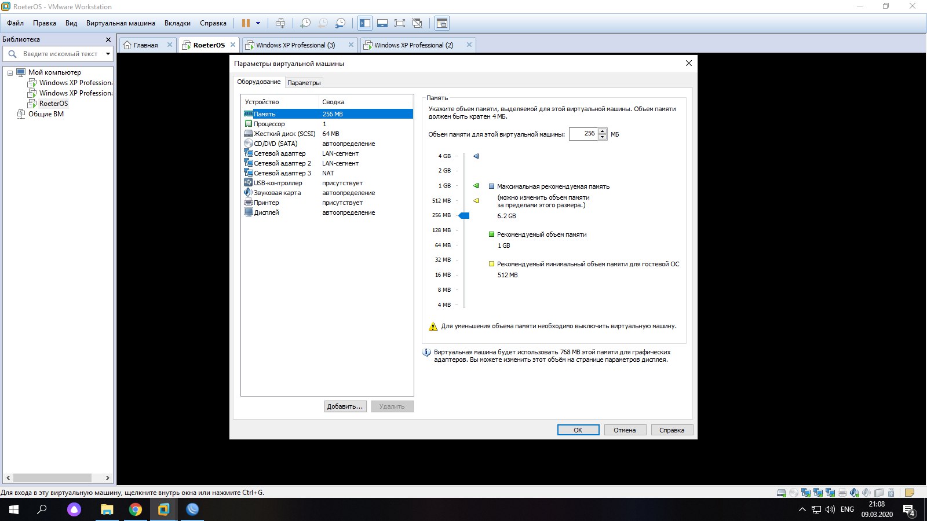
Task: Click the Сводка column header
Action: tap(366, 102)
